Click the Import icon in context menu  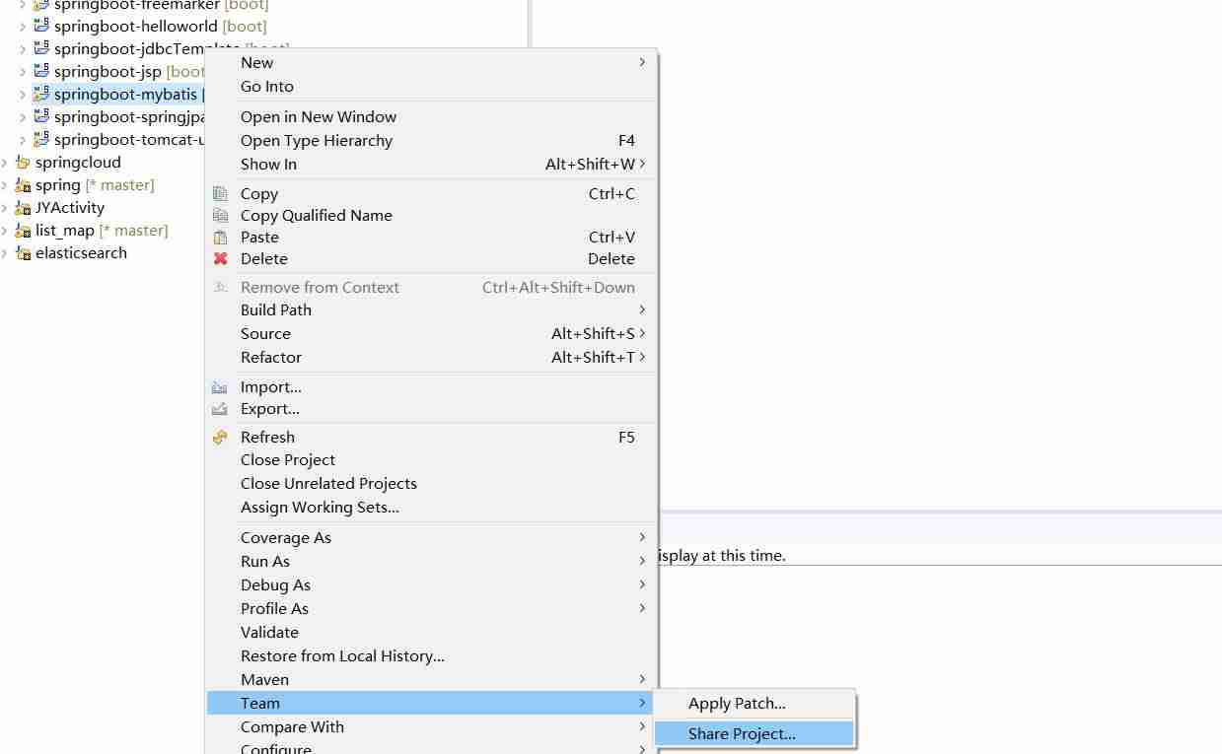point(220,387)
